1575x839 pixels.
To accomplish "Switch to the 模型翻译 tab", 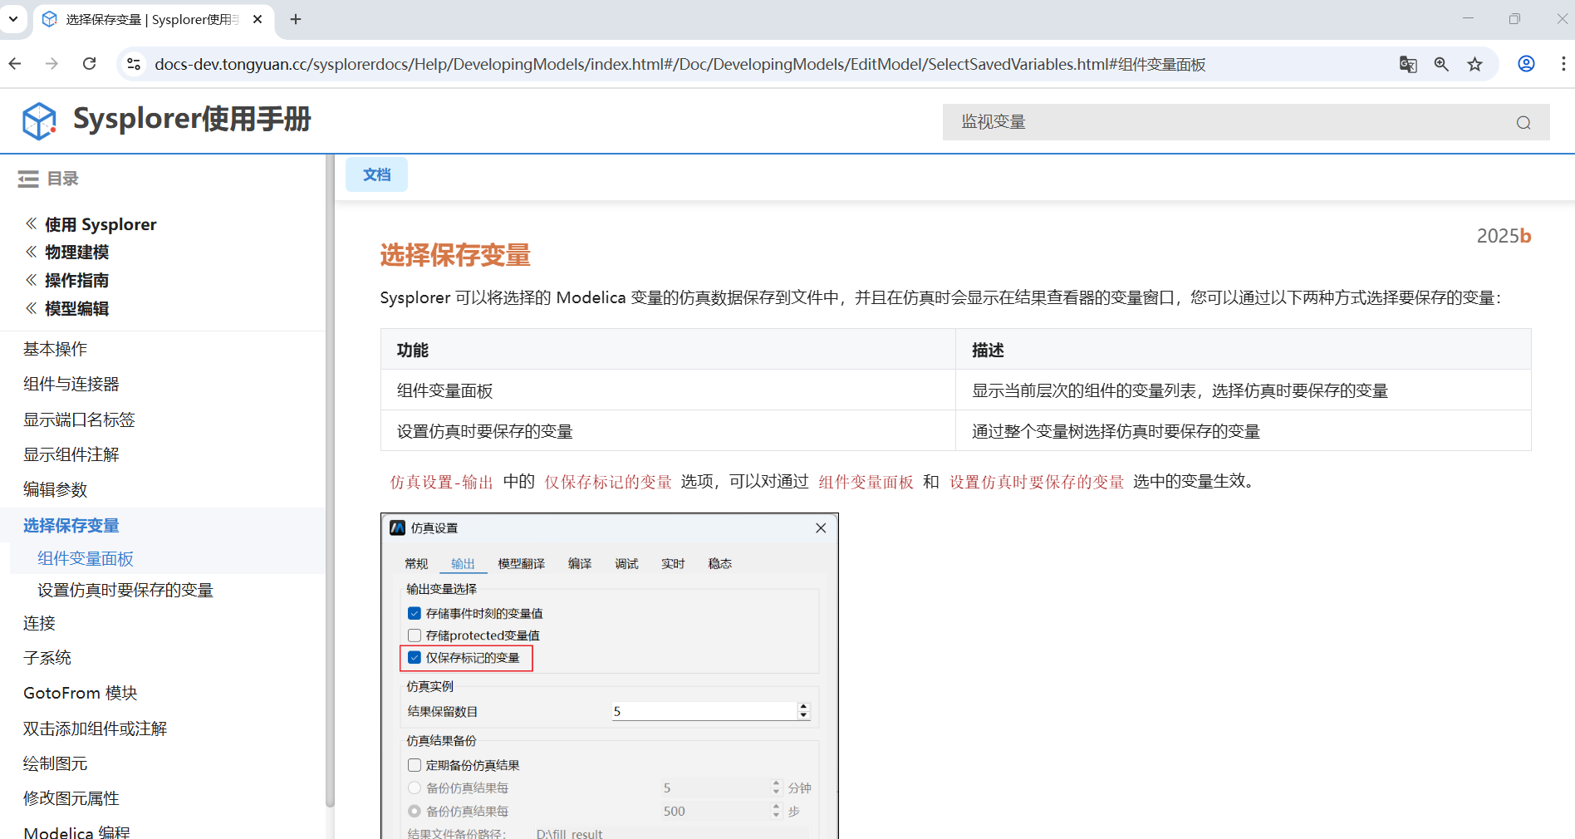I will (x=522, y=564).
